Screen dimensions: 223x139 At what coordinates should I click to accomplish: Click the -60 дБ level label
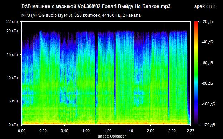pos(208,63)
